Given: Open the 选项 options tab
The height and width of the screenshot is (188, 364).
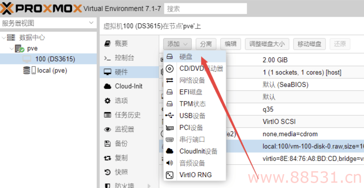Looking at the screenshot, I should [129, 101].
